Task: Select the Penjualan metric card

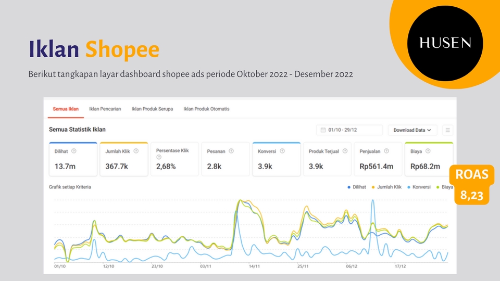Action: click(x=378, y=159)
